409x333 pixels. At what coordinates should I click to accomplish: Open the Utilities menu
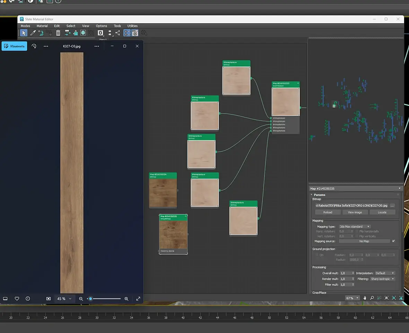point(132,26)
